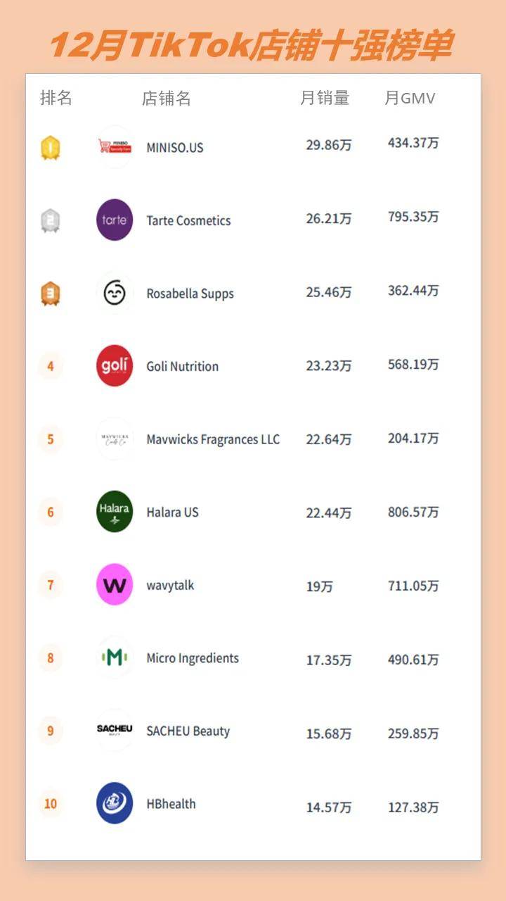The image size is (506, 901).
Task: Click the bronze rank 3 medal
Action: (x=51, y=294)
